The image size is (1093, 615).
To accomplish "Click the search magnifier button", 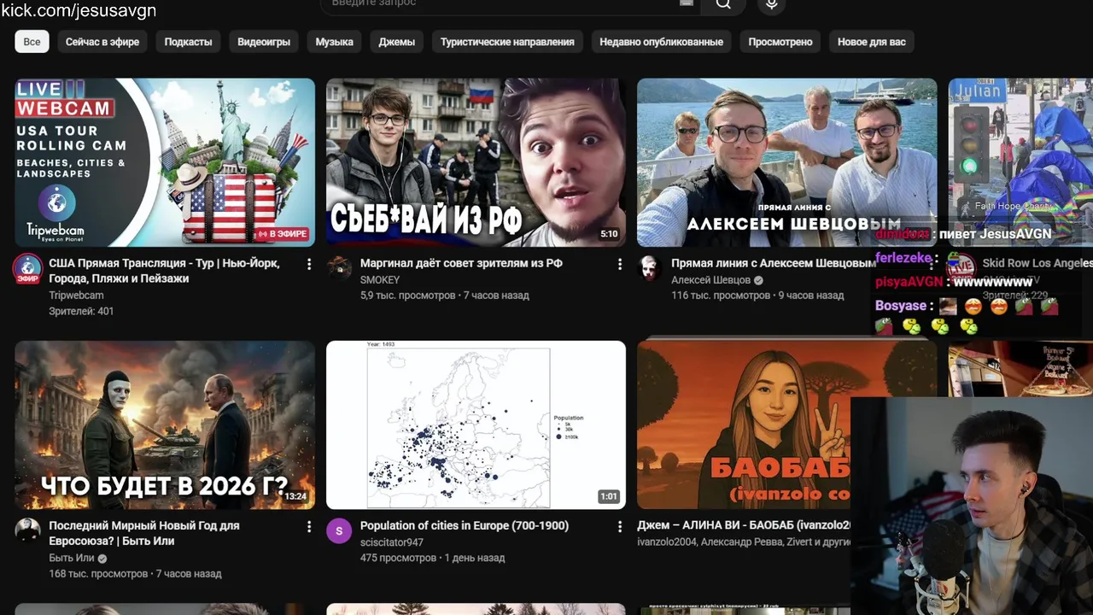I will pos(723,4).
